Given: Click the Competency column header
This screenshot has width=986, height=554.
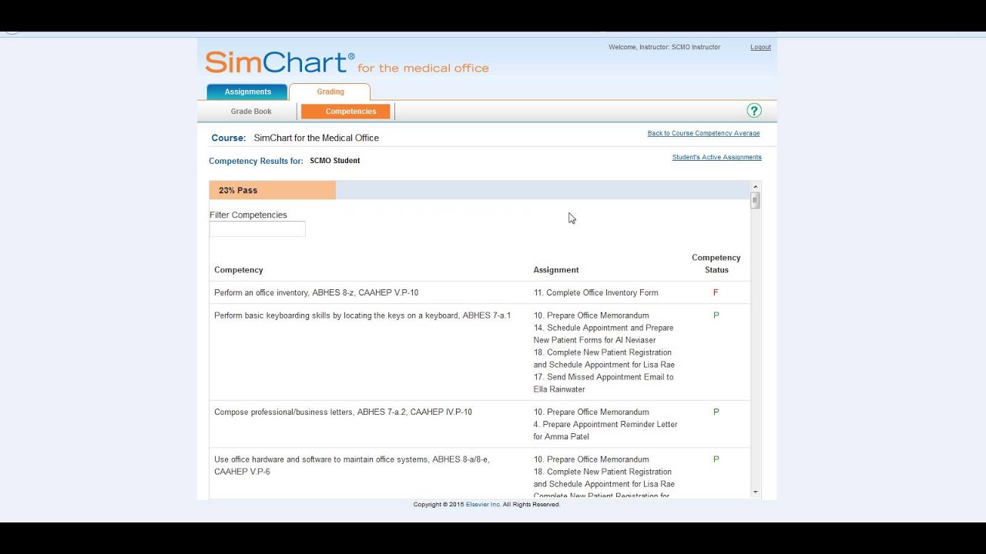Looking at the screenshot, I should point(239,270).
